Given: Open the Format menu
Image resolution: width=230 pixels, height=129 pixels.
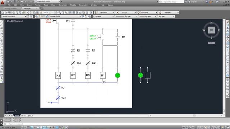Looking at the screenshot, I should coord(38,5).
